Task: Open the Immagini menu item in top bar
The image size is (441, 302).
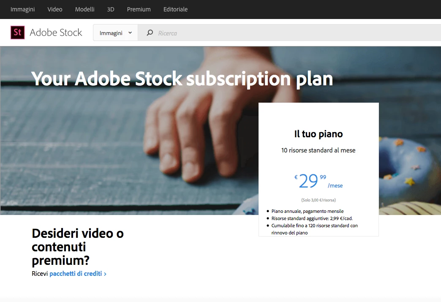Action: [x=22, y=9]
